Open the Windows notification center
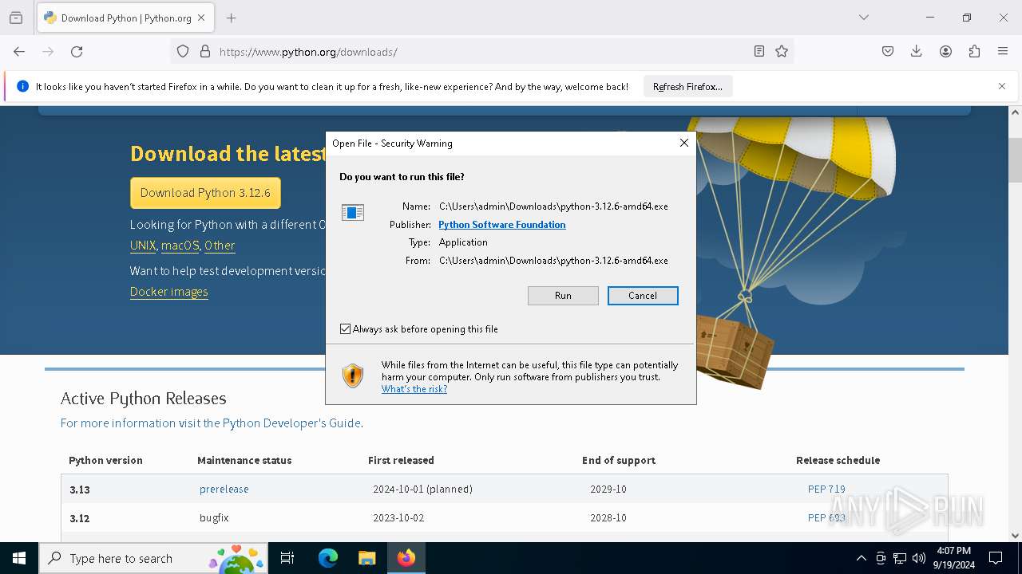 tap(996, 558)
